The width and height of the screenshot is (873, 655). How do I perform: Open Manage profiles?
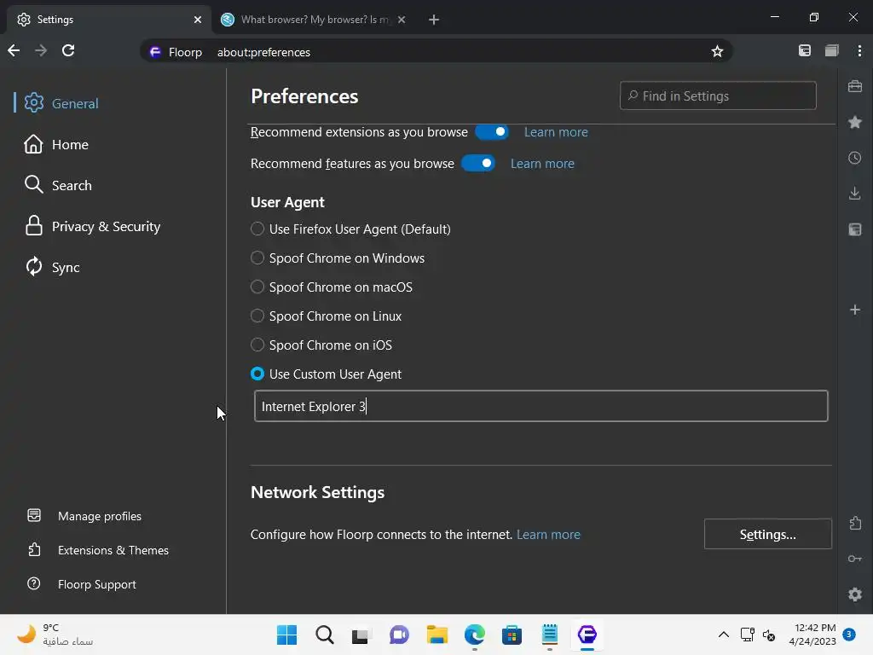[84, 516]
